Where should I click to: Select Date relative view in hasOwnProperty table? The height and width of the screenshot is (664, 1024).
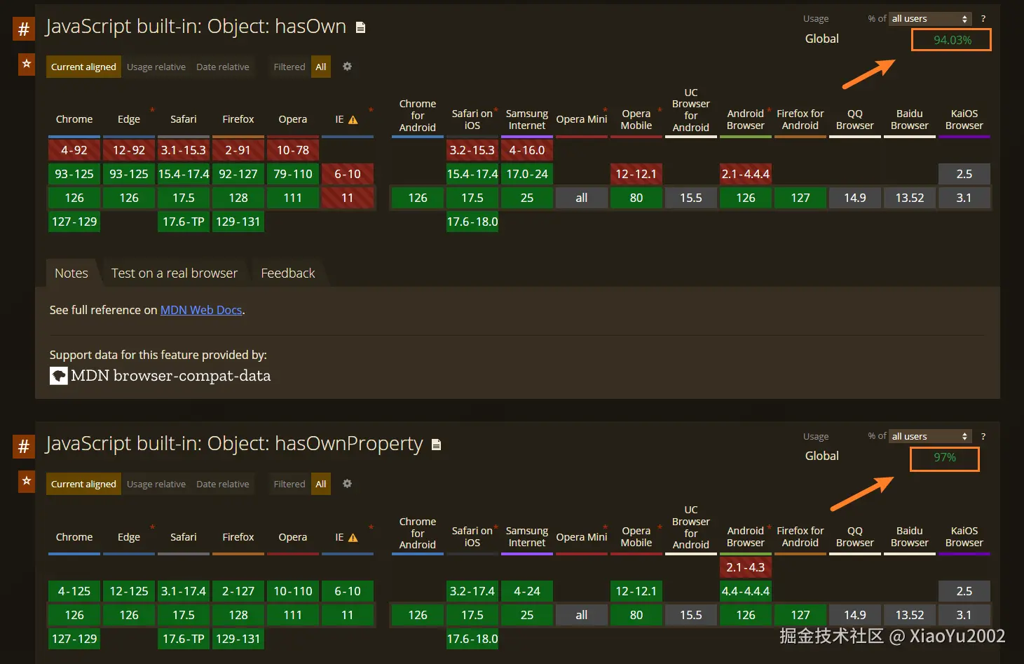(223, 484)
